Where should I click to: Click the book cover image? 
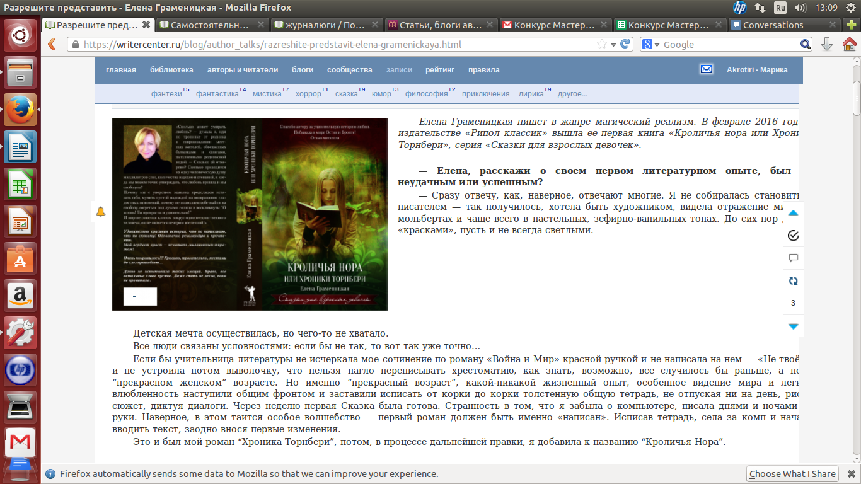click(x=250, y=214)
